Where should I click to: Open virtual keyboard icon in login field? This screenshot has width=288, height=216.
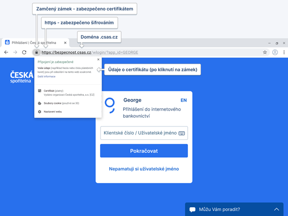click(182, 133)
